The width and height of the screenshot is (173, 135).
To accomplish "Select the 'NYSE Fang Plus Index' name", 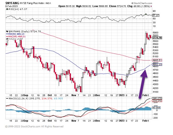I will (x=32, y=3).
